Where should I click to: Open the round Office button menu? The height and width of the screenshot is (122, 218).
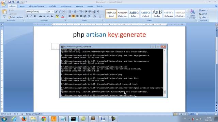[x=3, y=3]
